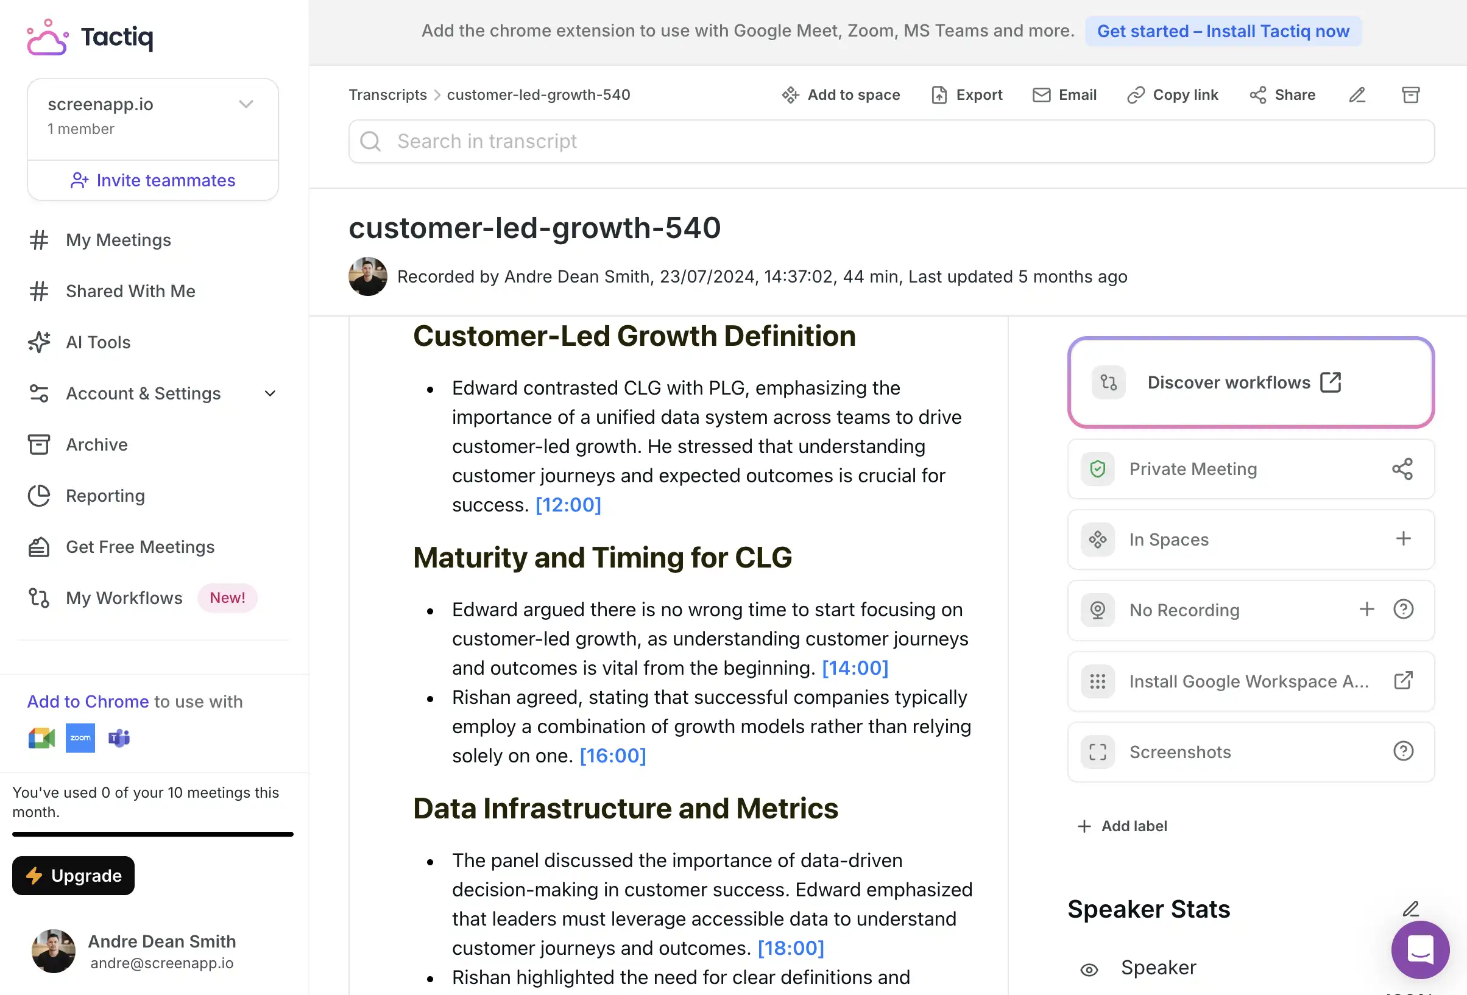Click share icon beside Private Meeting
The height and width of the screenshot is (995, 1467).
(1402, 469)
